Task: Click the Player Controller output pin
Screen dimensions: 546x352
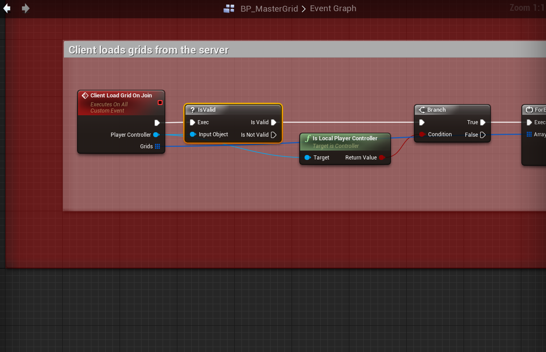Action: pos(156,135)
